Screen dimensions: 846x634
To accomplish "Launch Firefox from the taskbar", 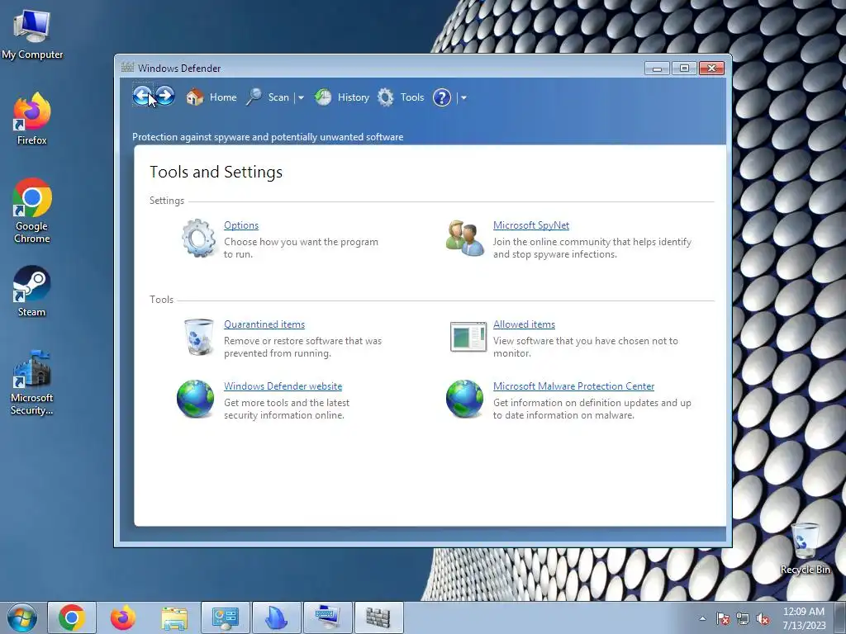I will pos(123,617).
